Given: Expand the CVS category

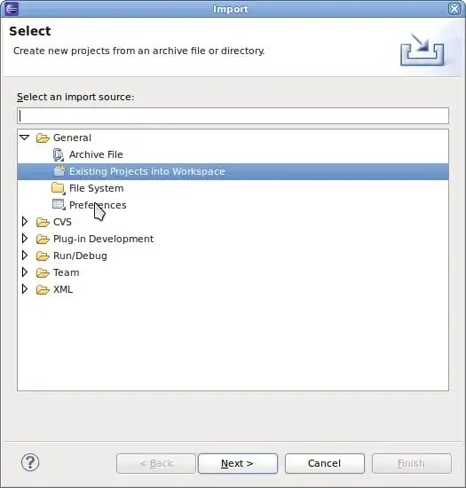Looking at the screenshot, I should 25,222.
